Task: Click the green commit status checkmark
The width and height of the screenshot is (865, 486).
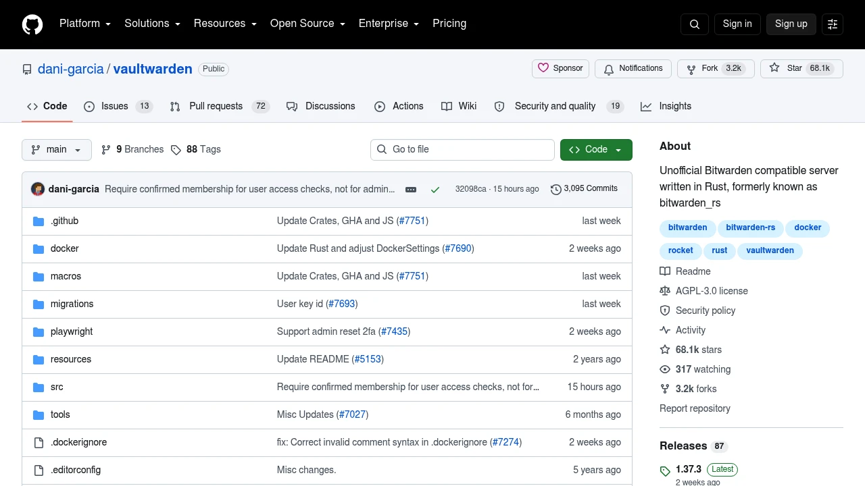Action: [x=435, y=190]
